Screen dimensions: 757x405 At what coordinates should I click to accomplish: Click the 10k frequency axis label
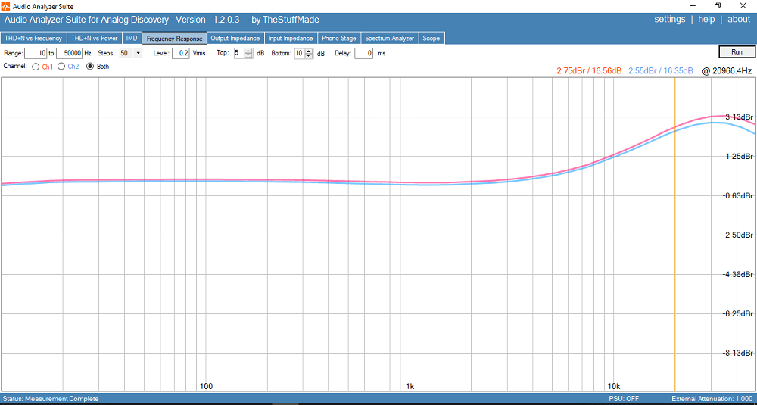(614, 385)
